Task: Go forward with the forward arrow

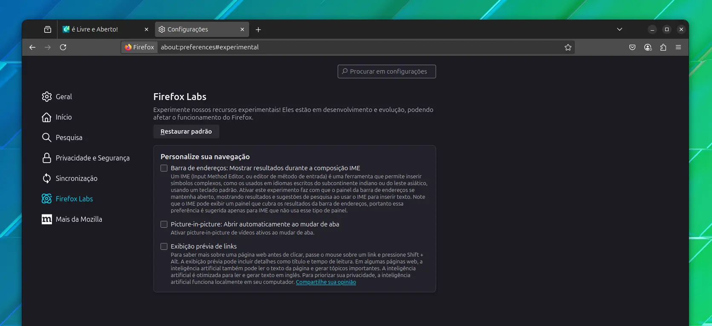Action: [x=48, y=47]
